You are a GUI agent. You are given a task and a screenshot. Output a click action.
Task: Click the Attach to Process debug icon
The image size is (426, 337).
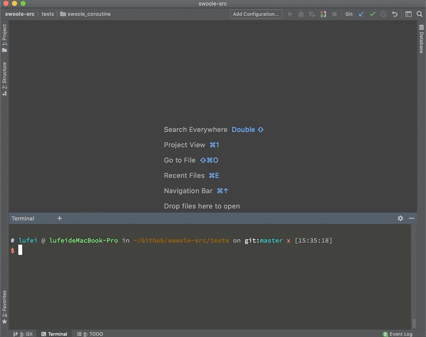323,14
